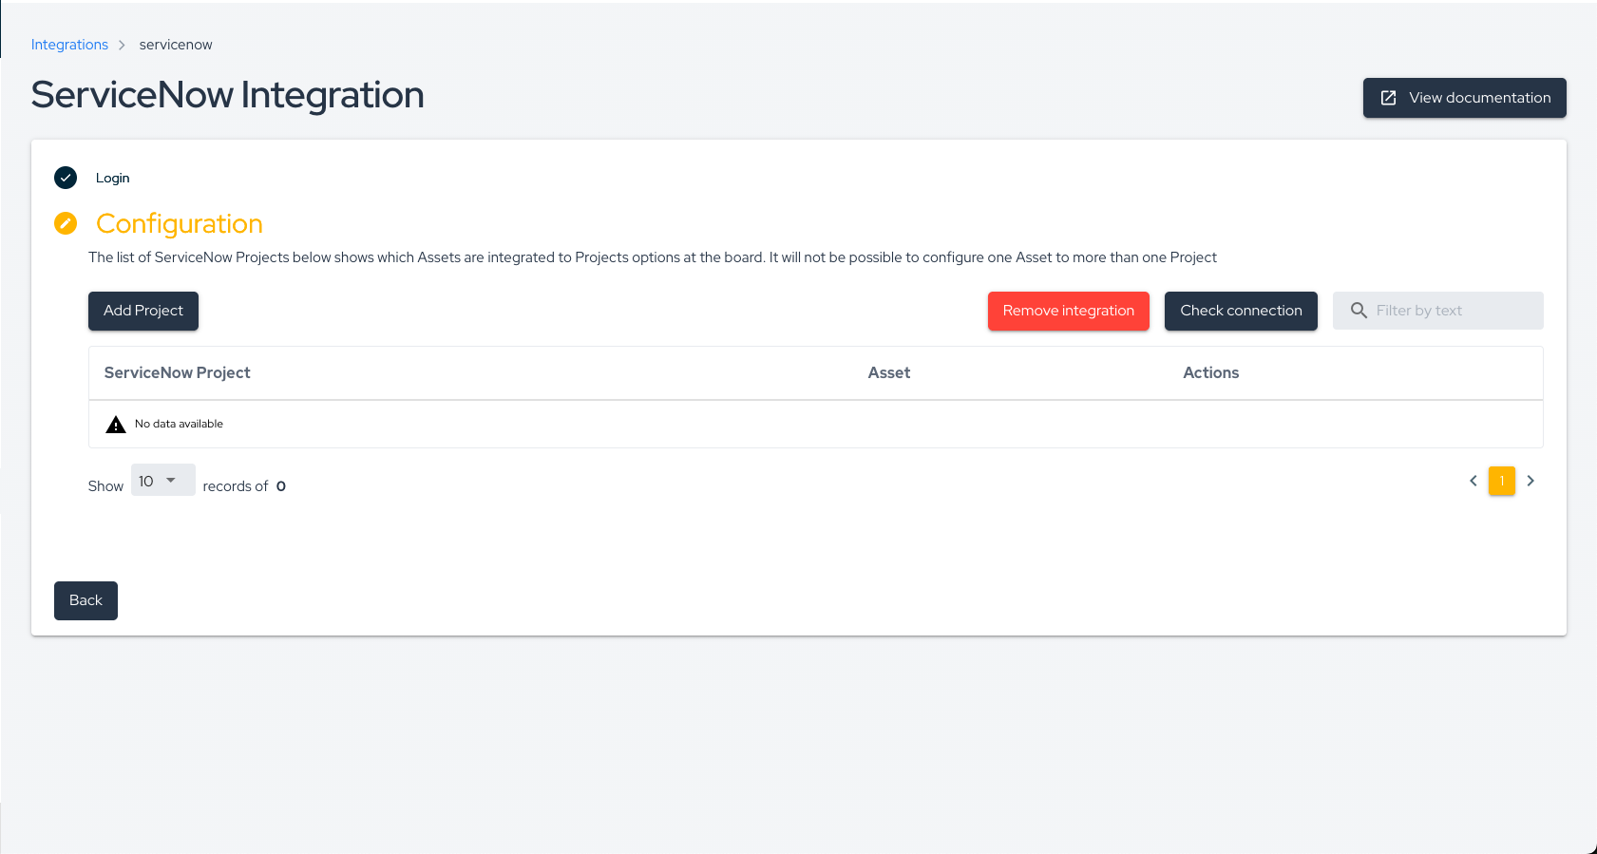Screen dimensions: 1597x854
Task: Select page 1 in pagination
Action: tap(1502, 481)
